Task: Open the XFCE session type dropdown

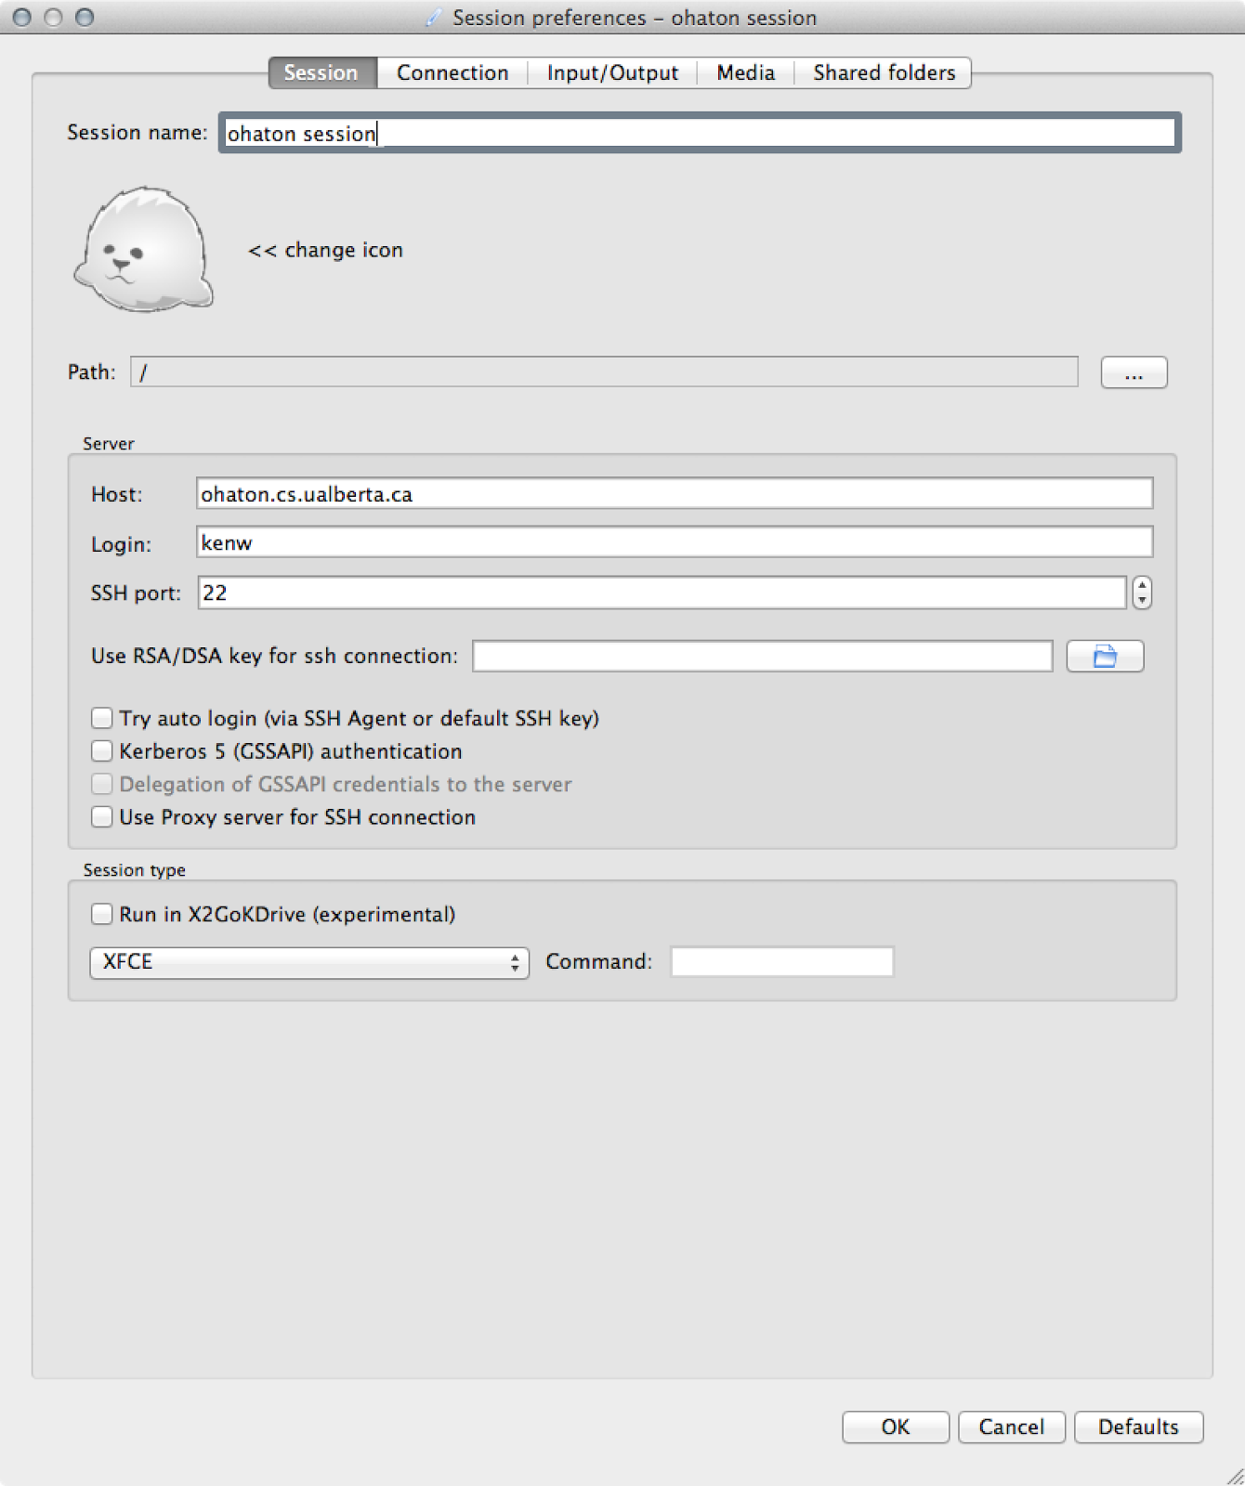Action: pos(308,962)
